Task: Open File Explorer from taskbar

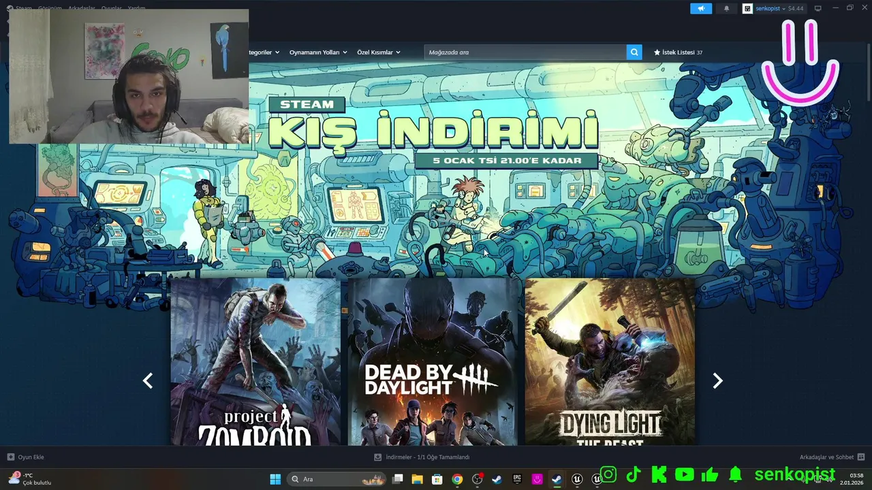Action: (418, 479)
